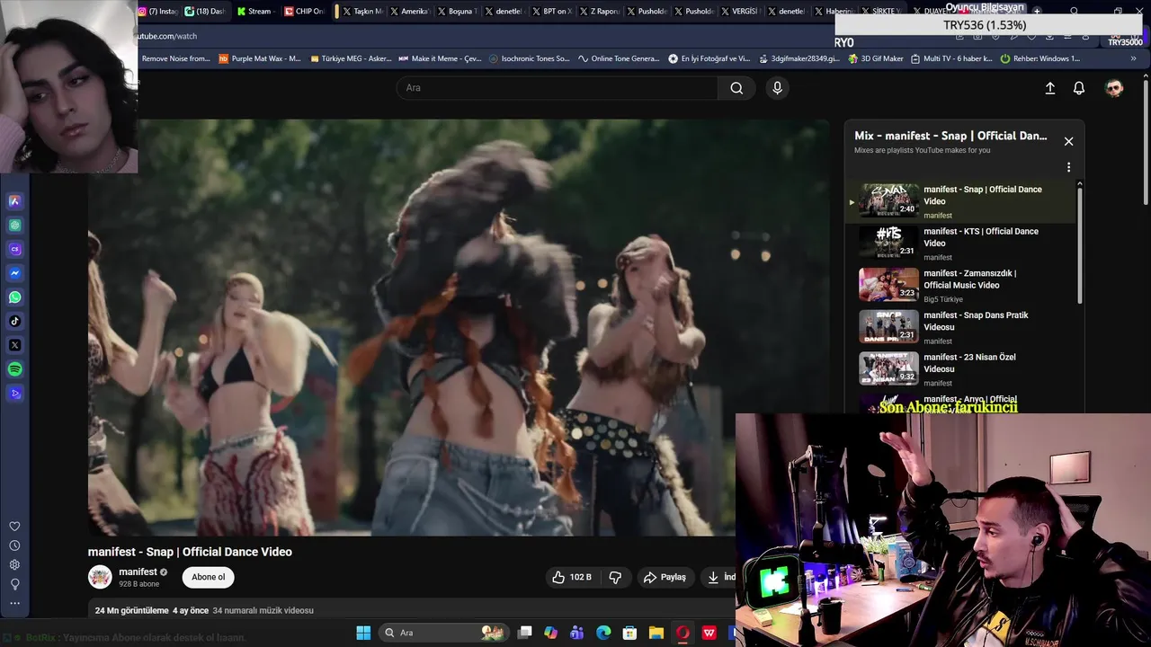The image size is (1151, 647).
Task: Open TikTok in the Opera sidebar
Action: coord(14,322)
